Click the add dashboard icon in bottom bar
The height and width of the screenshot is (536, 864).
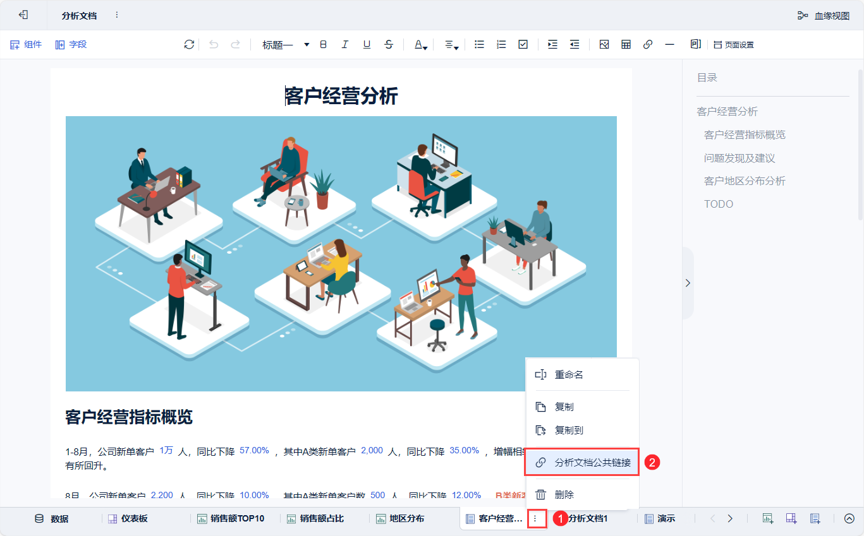click(x=791, y=519)
